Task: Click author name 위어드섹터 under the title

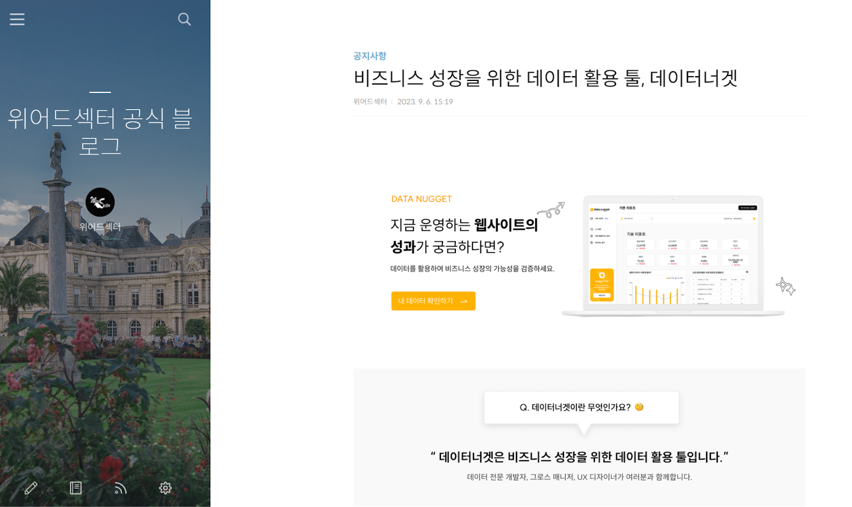Action: (x=370, y=102)
